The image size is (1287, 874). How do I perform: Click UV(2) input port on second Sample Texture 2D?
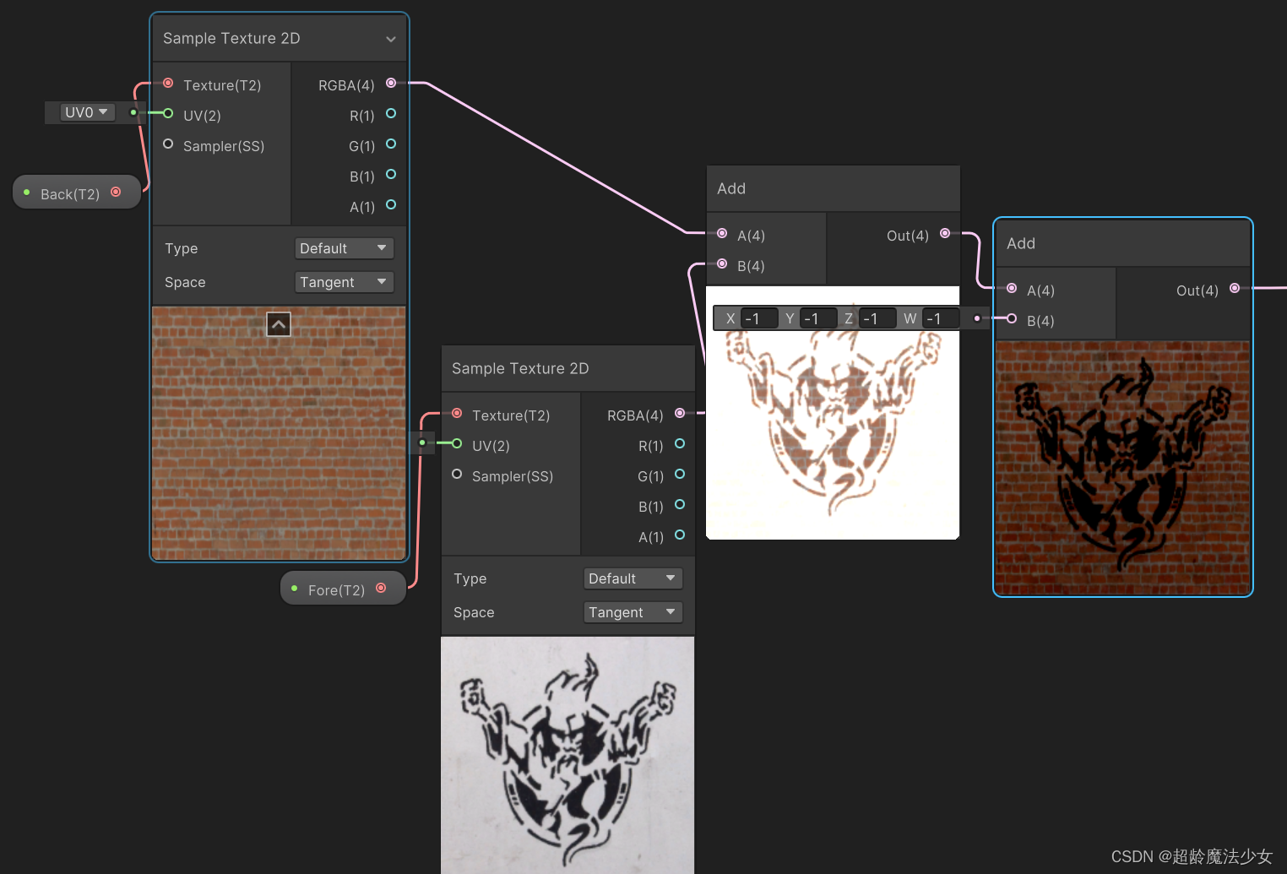click(457, 443)
